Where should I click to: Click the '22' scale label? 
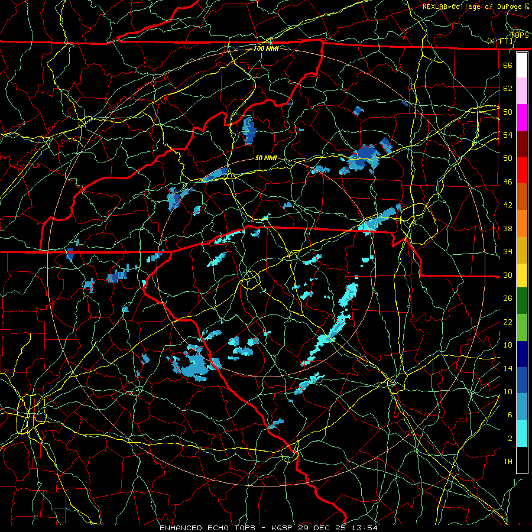click(x=508, y=322)
